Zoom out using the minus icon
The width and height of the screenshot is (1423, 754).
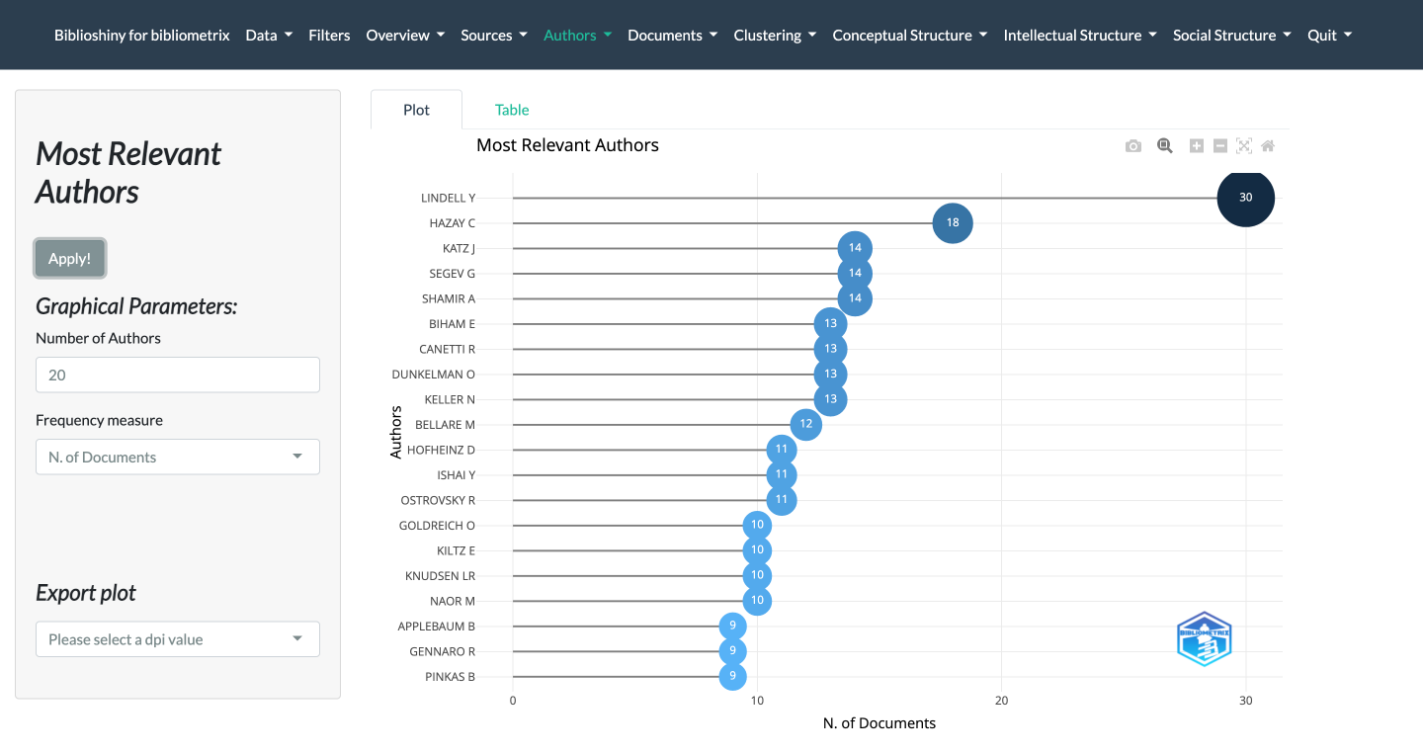click(x=1220, y=146)
